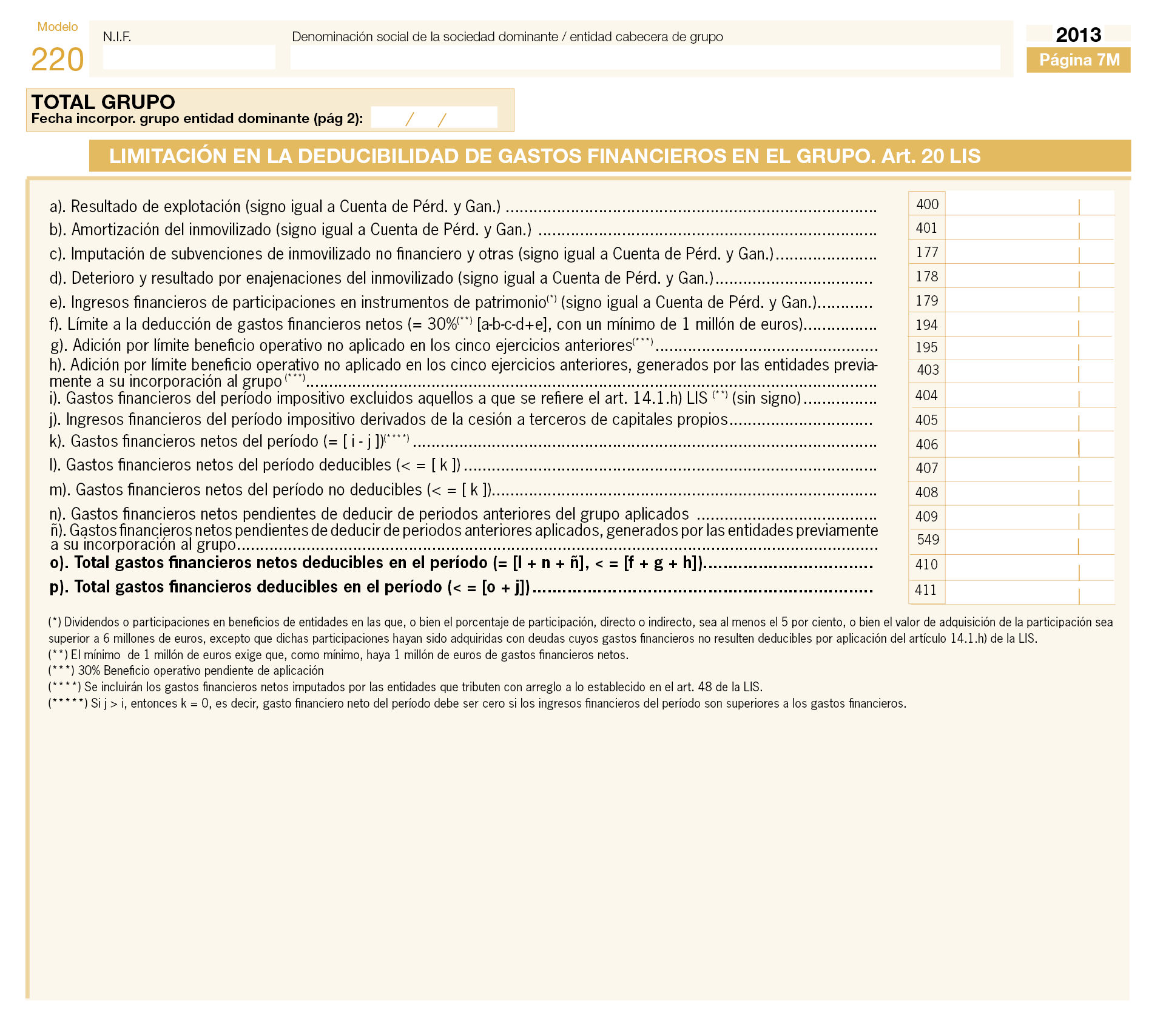Select the input box for code 403
This screenshot has height=1009, width=1163.
pos(1030,371)
